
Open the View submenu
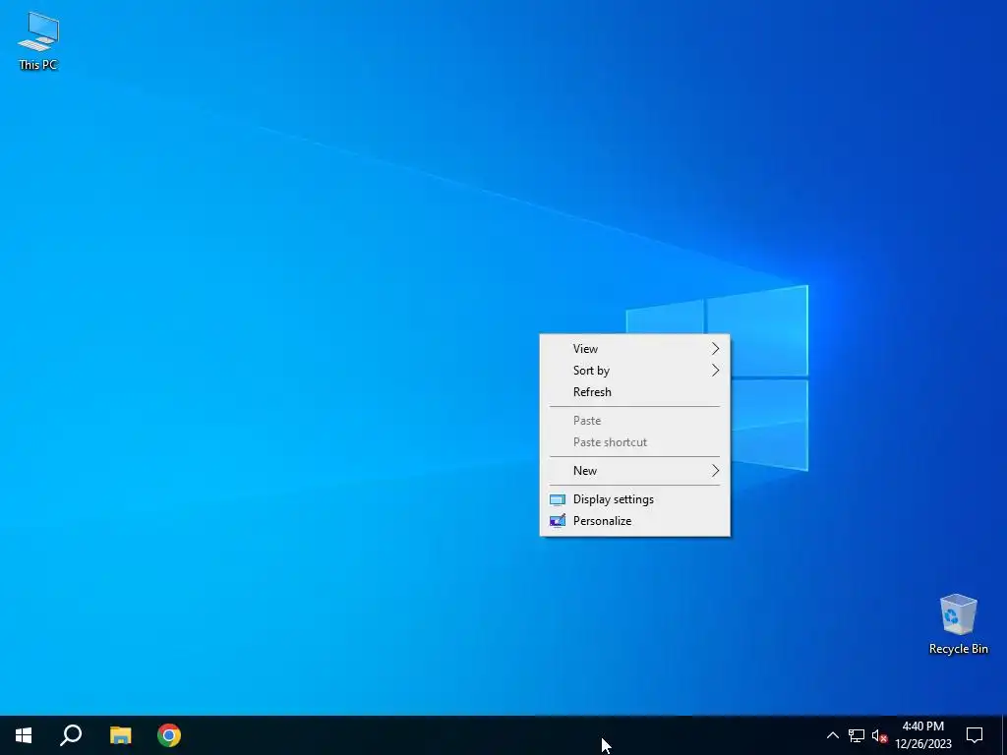pos(634,349)
